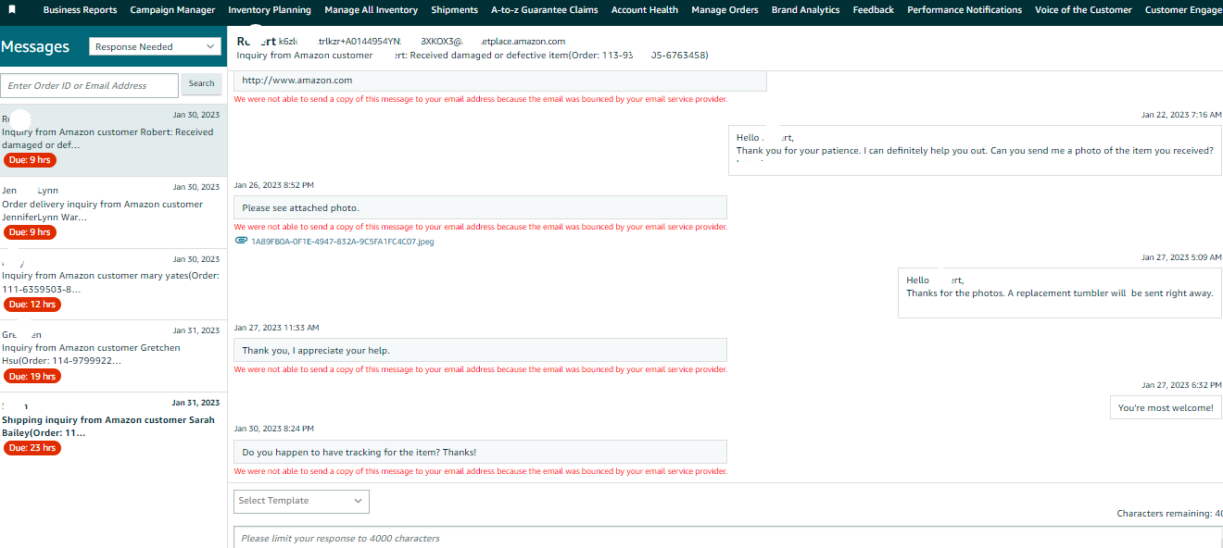The height and width of the screenshot is (548, 1223).
Task: Click the conversation subject line with order number
Action: pyautogui.click(x=473, y=56)
